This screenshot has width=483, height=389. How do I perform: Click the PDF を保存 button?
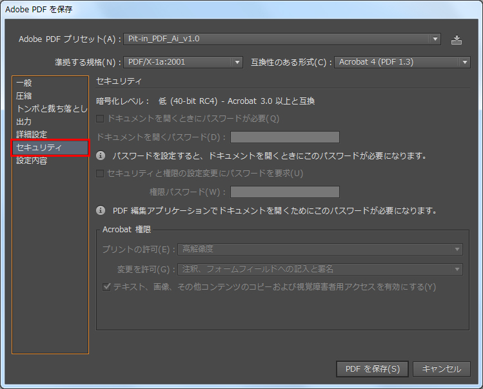(x=372, y=369)
